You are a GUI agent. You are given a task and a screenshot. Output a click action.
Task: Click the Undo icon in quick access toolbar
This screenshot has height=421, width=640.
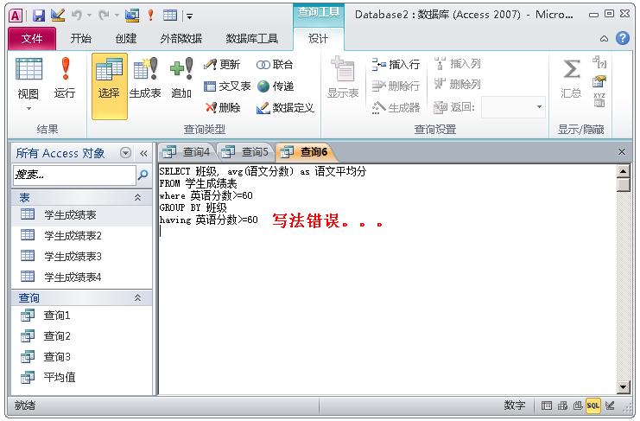click(x=76, y=16)
